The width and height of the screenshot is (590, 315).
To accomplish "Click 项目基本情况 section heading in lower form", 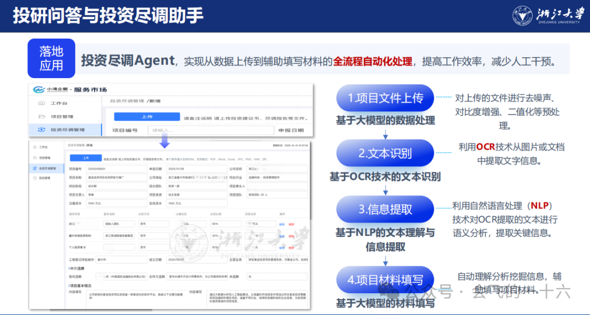I will pyautogui.click(x=80, y=286).
